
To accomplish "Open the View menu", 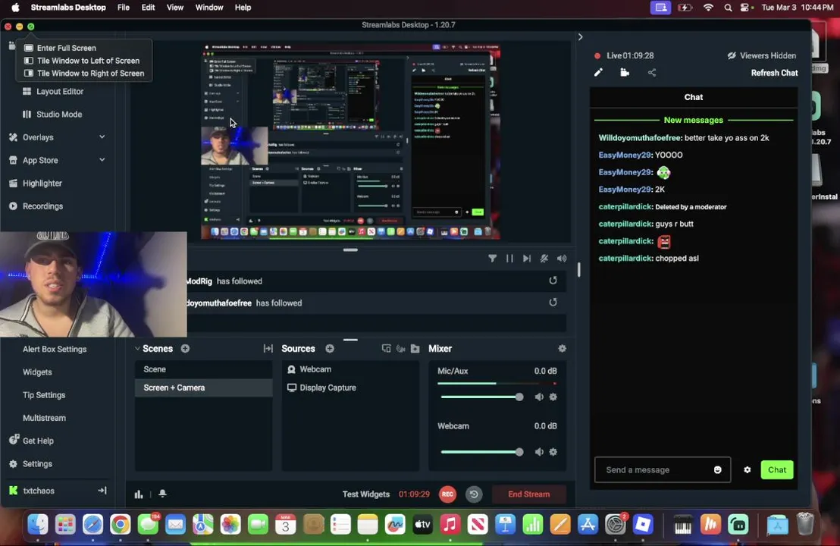I will click(x=174, y=8).
